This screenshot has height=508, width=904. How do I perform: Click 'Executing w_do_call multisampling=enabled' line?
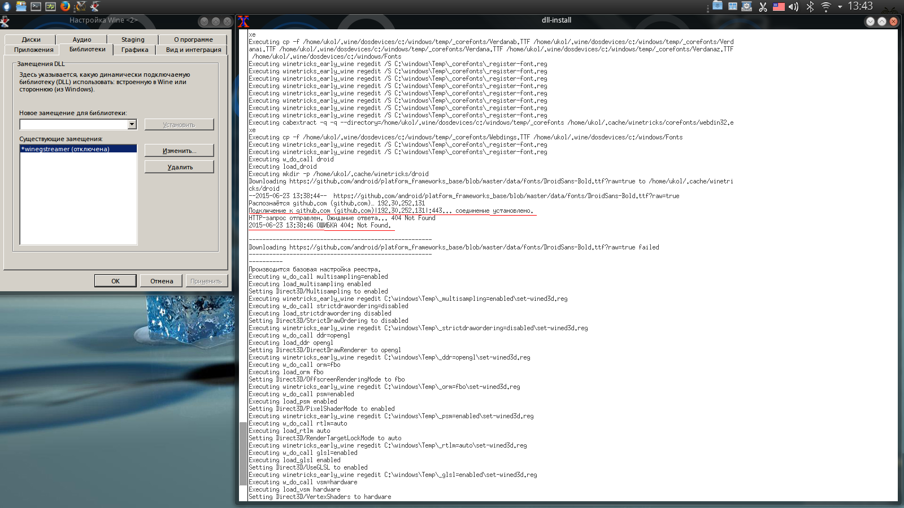pos(318,277)
